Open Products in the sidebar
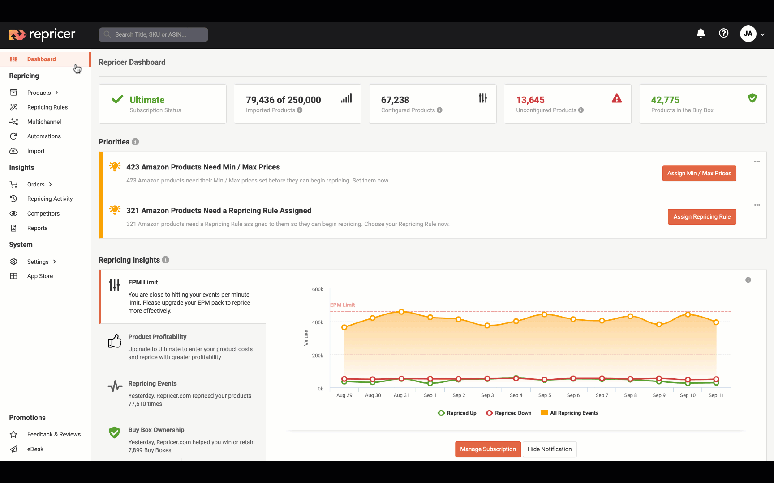The width and height of the screenshot is (774, 483). [x=39, y=93]
